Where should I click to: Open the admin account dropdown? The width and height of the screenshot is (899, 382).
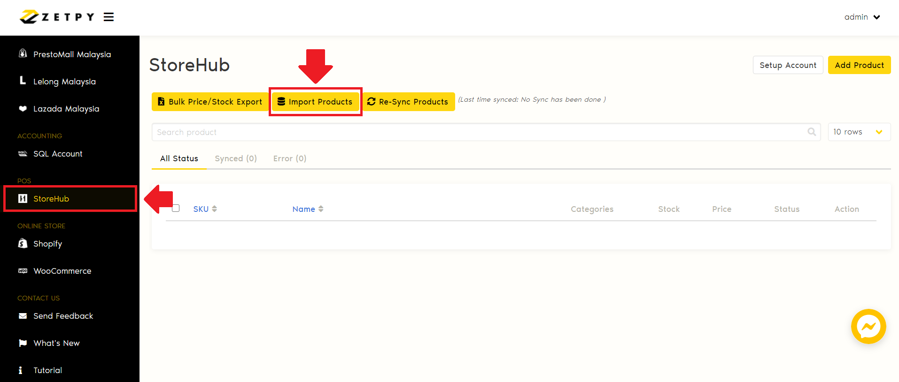pos(862,17)
